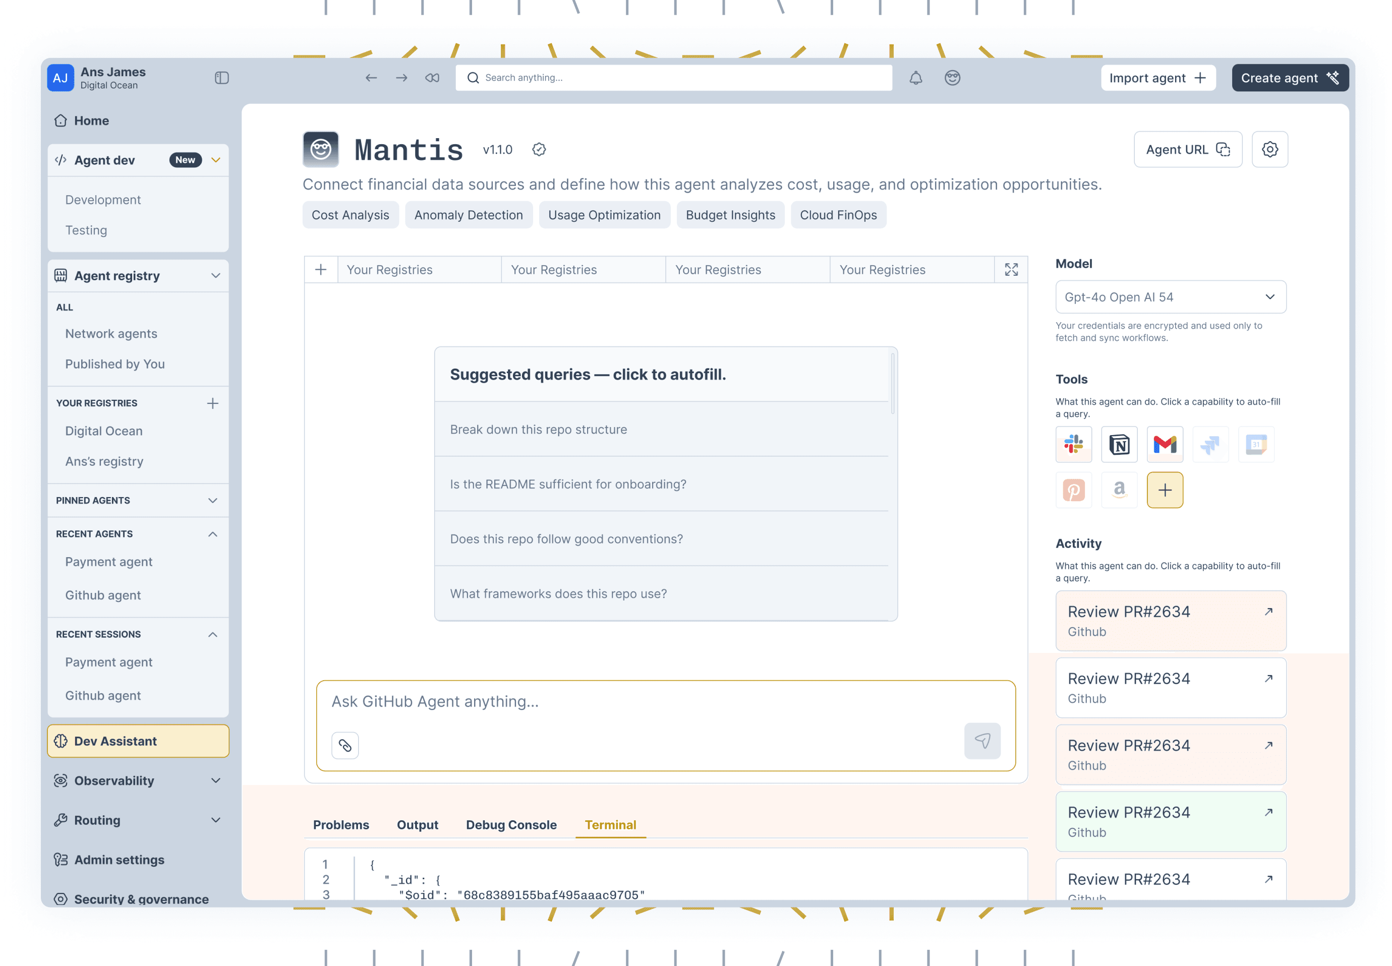Click the Import agent button
Screen dimensions: 1392x966
tap(1157, 78)
